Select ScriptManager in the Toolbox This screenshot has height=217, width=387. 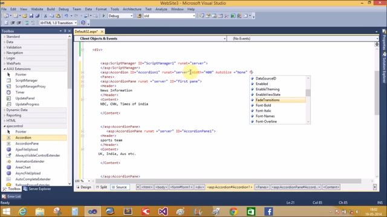coord(27,80)
